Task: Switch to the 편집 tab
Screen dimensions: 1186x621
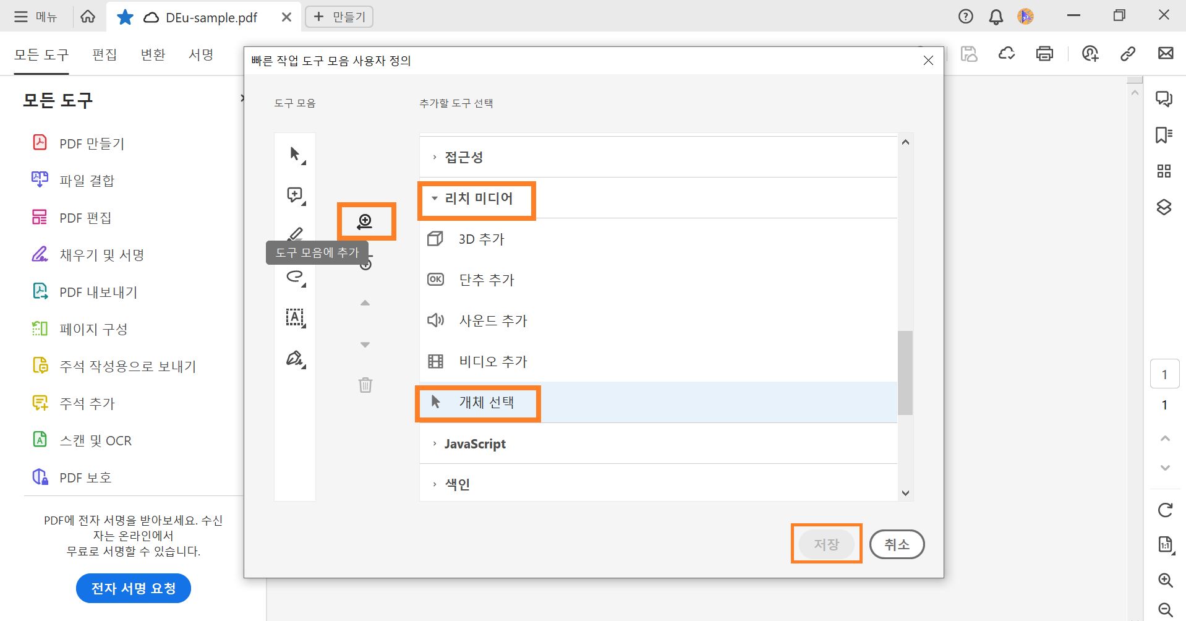Action: click(105, 54)
